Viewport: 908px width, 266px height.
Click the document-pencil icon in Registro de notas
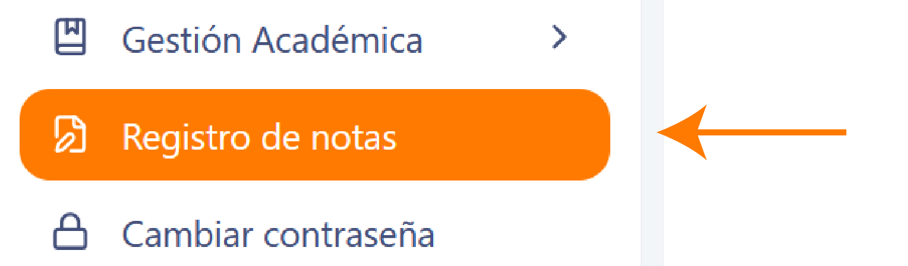[x=71, y=135]
